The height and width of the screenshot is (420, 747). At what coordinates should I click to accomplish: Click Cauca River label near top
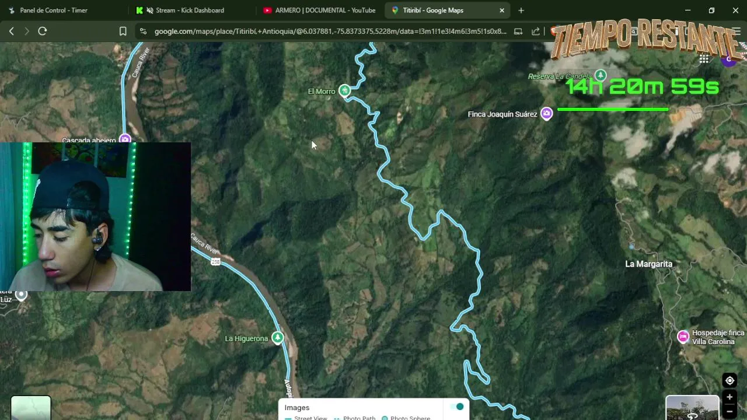click(x=140, y=62)
